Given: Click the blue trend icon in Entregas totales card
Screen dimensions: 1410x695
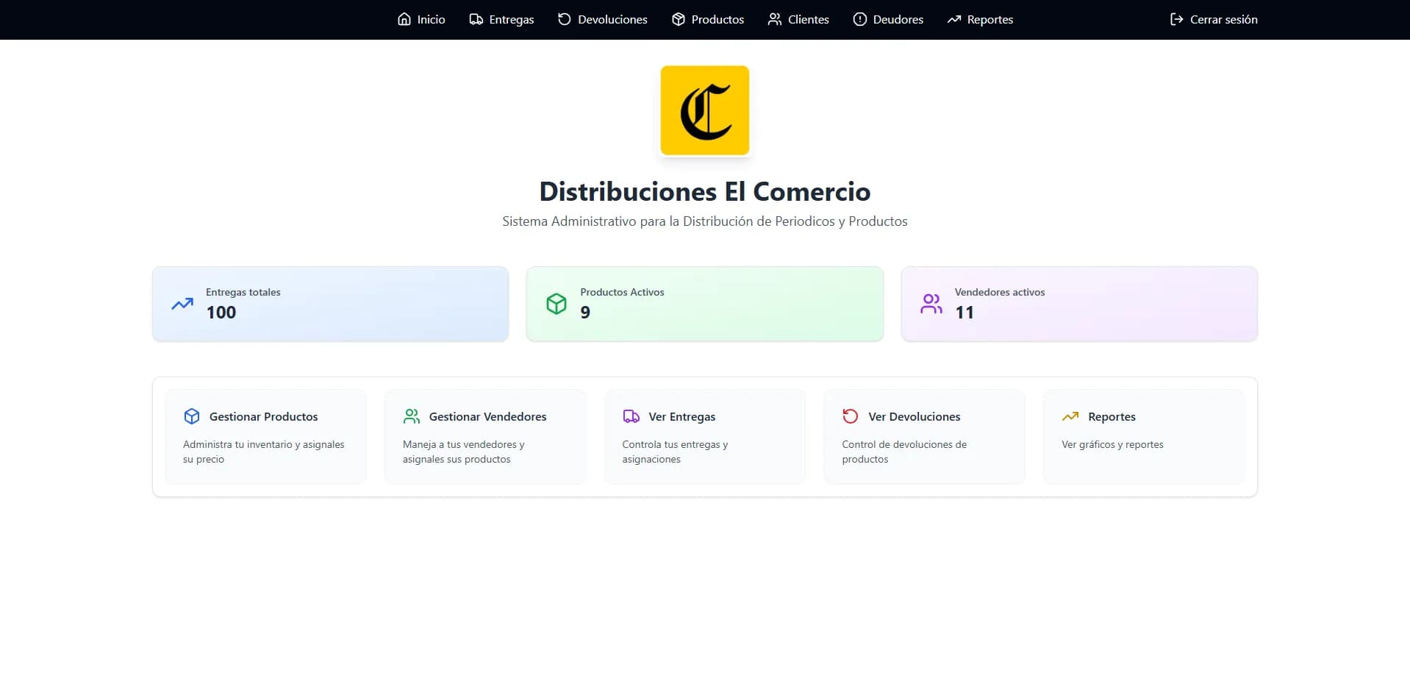Looking at the screenshot, I should tap(182, 304).
